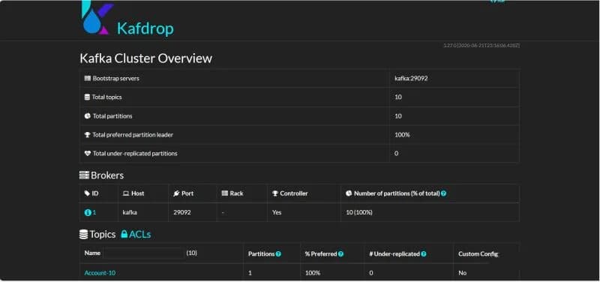600x282 pixels.
Task: Click the trophy icon beside Total preferred partition leader
Action: coord(87,135)
